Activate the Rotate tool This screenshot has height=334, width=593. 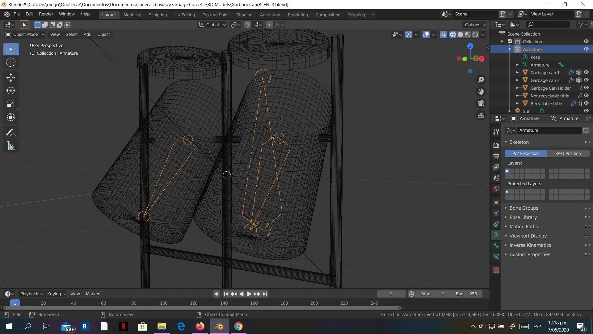11,91
